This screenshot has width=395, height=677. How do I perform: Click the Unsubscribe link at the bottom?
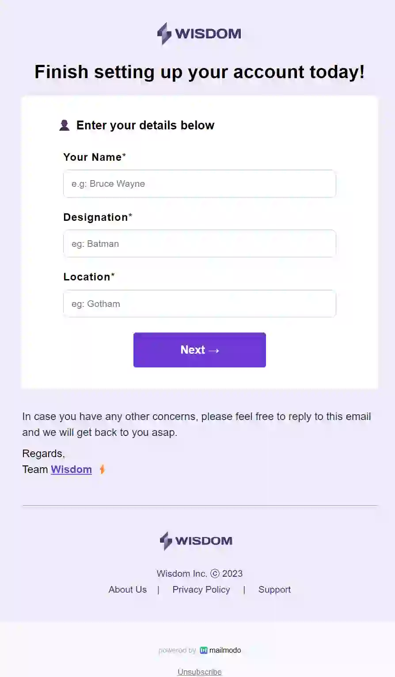199,672
